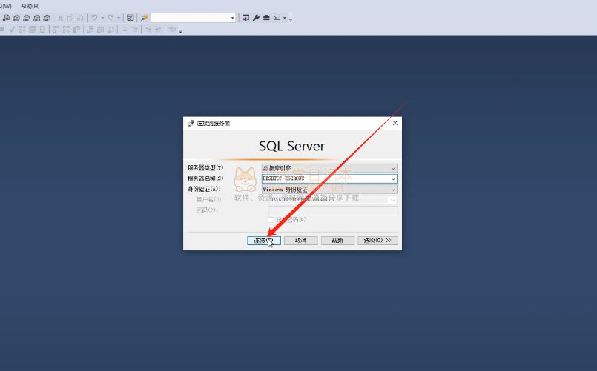The image size is (597, 371).
Task: Open the Toolbox briefcase icon
Action: [266, 18]
